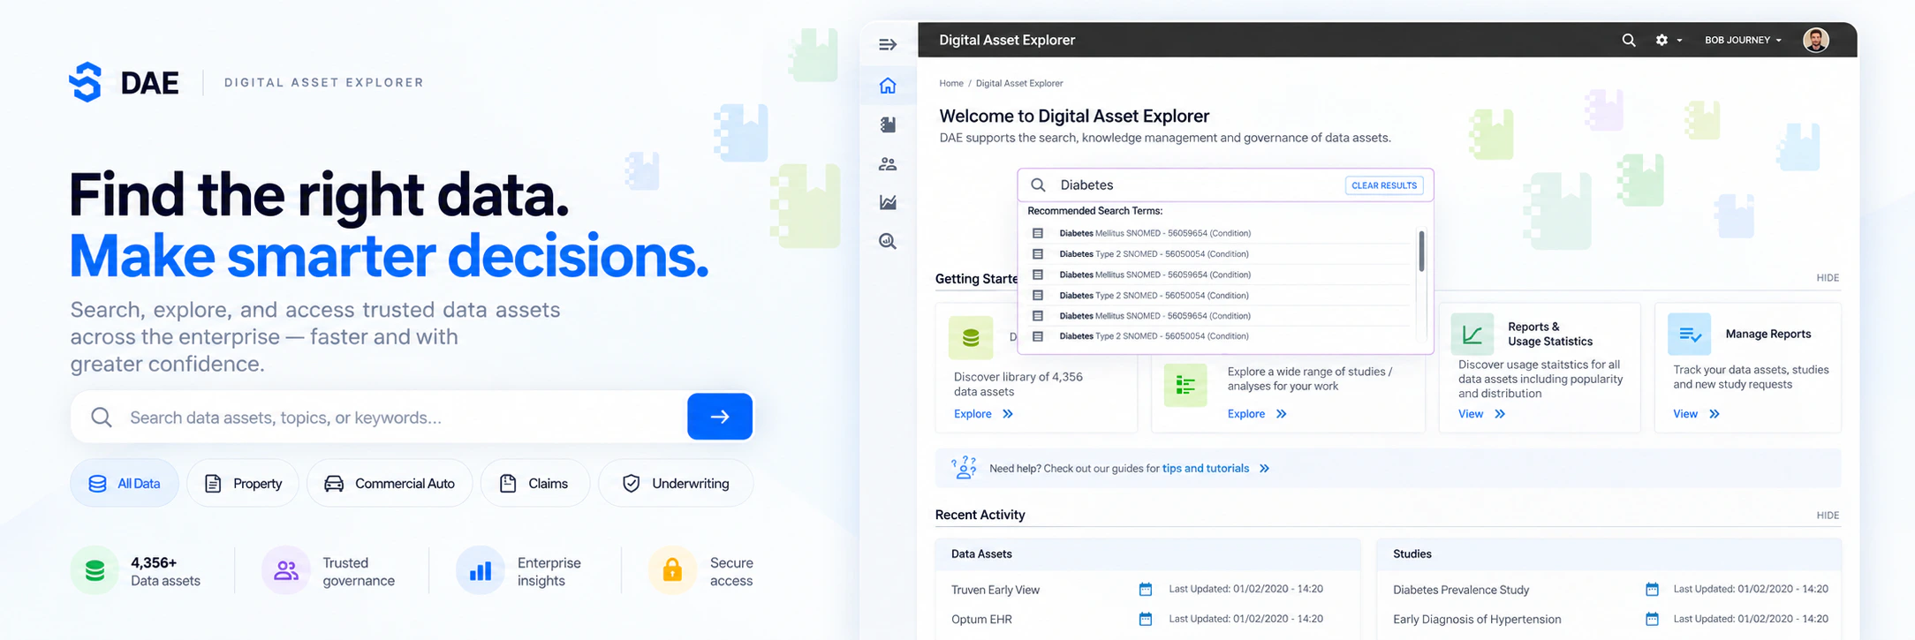Click the magnifier icon in Diabetes search box
This screenshot has height=640, width=1915.
pos(1039,184)
